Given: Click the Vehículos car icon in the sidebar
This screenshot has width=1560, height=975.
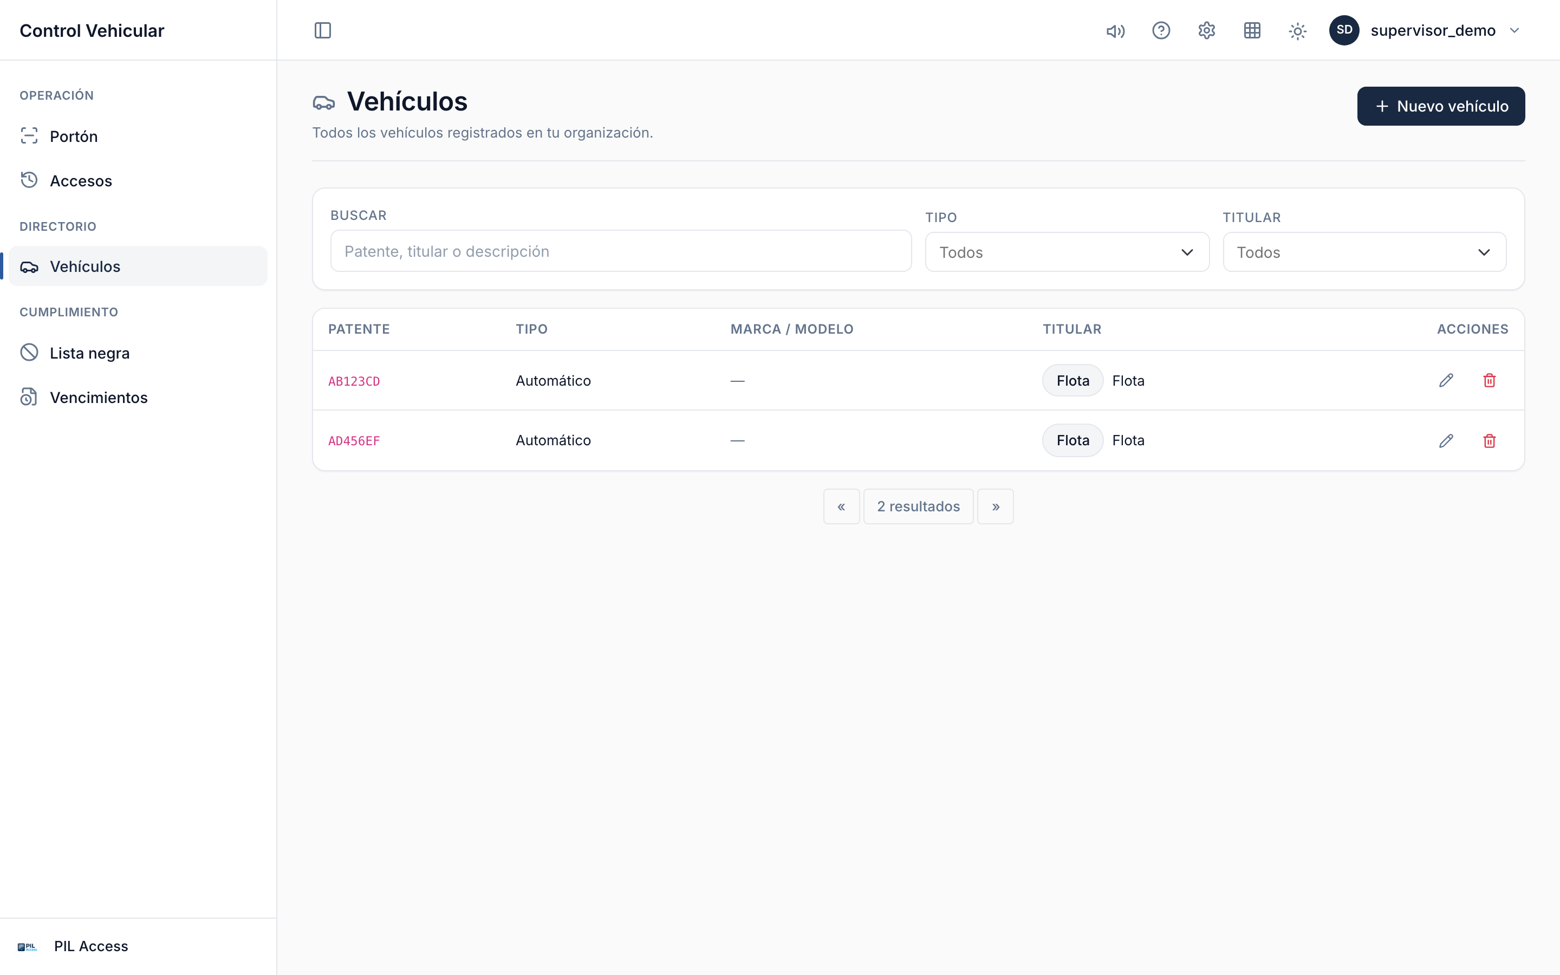Looking at the screenshot, I should (x=29, y=266).
